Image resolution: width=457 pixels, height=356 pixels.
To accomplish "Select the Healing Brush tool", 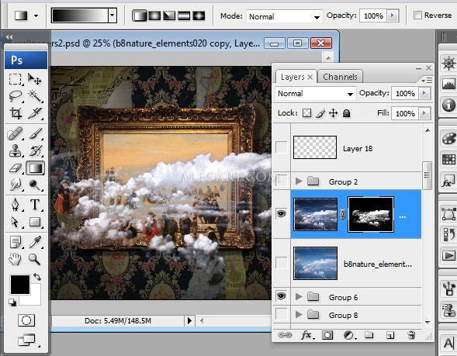I will [16, 134].
